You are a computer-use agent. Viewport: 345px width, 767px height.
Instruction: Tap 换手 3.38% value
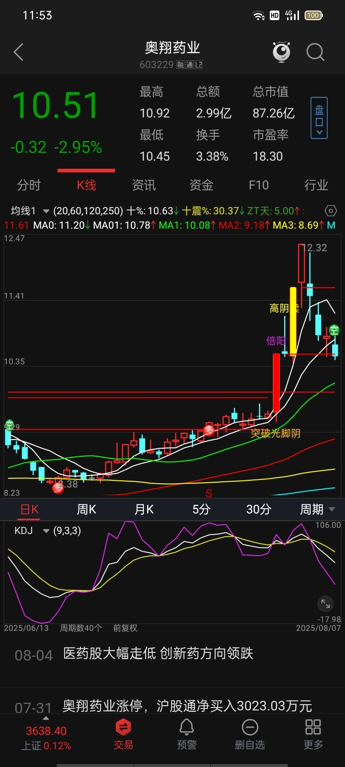212,156
